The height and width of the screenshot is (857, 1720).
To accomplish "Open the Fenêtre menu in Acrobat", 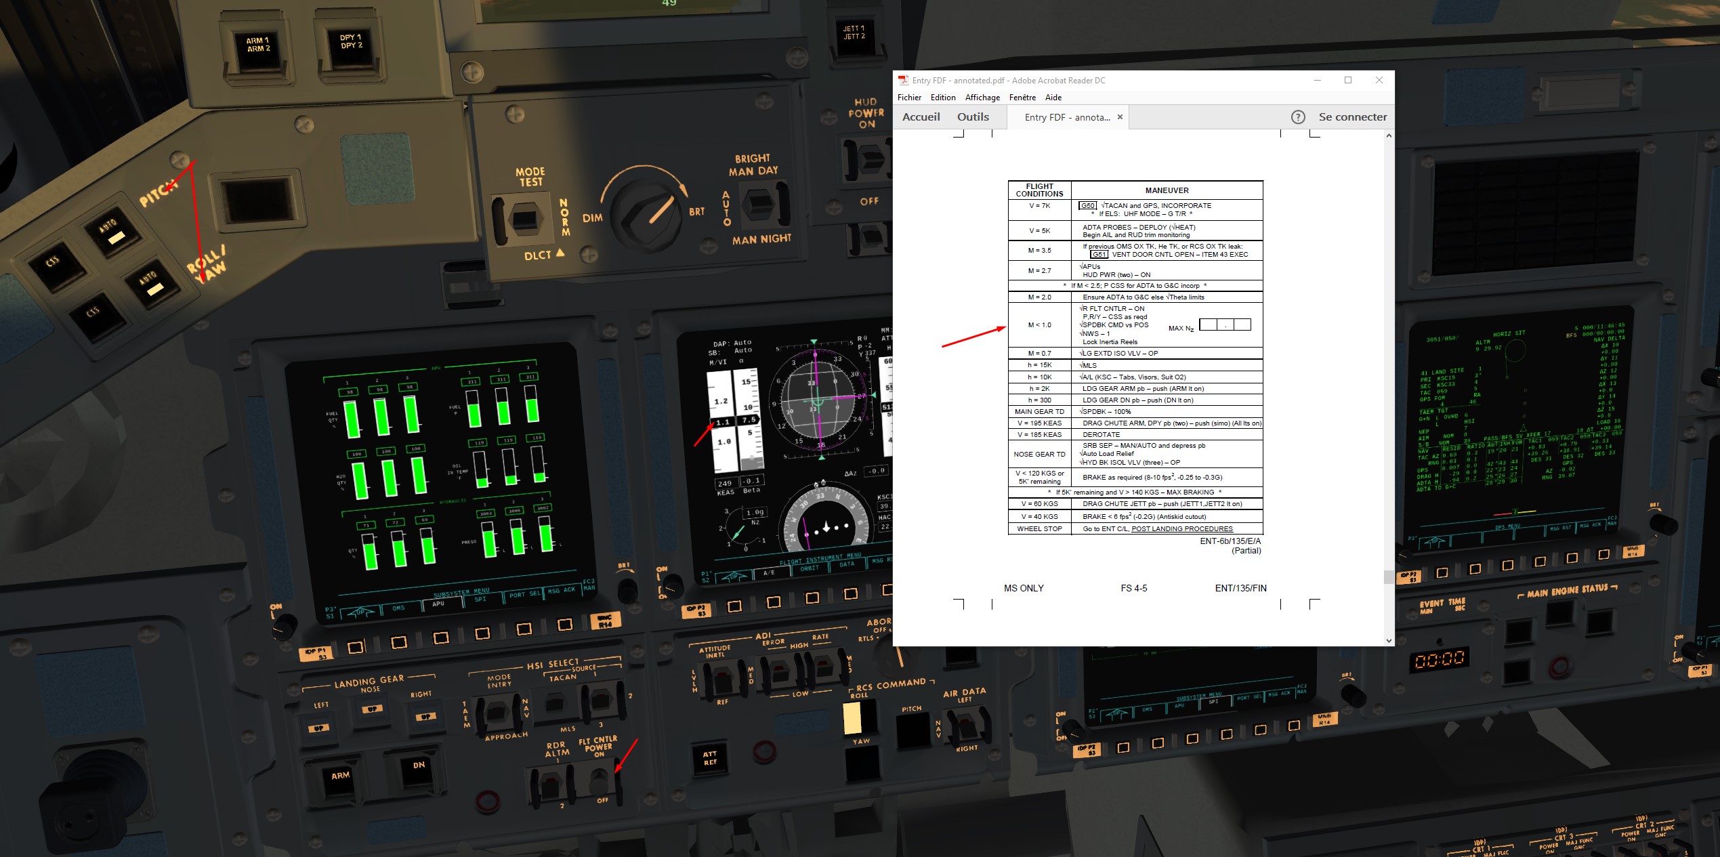I will click(1022, 98).
